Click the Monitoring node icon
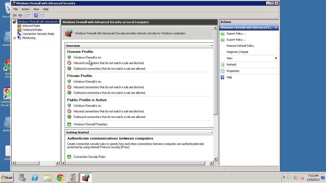The width and height of the screenshot is (326, 183). tap(19, 38)
